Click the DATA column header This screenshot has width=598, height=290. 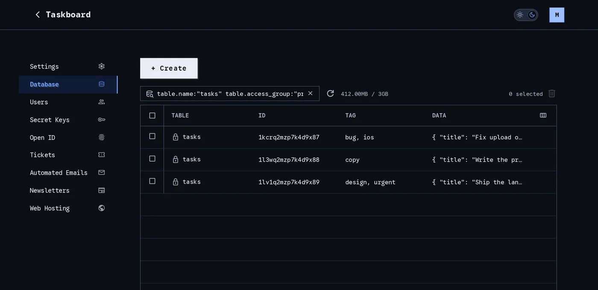[x=439, y=115]
